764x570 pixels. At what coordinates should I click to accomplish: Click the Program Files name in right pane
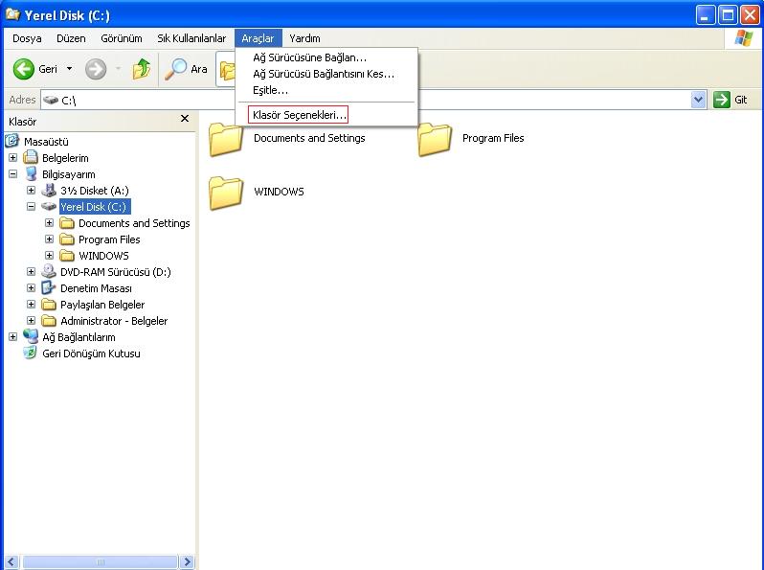[x=493, y=138]
